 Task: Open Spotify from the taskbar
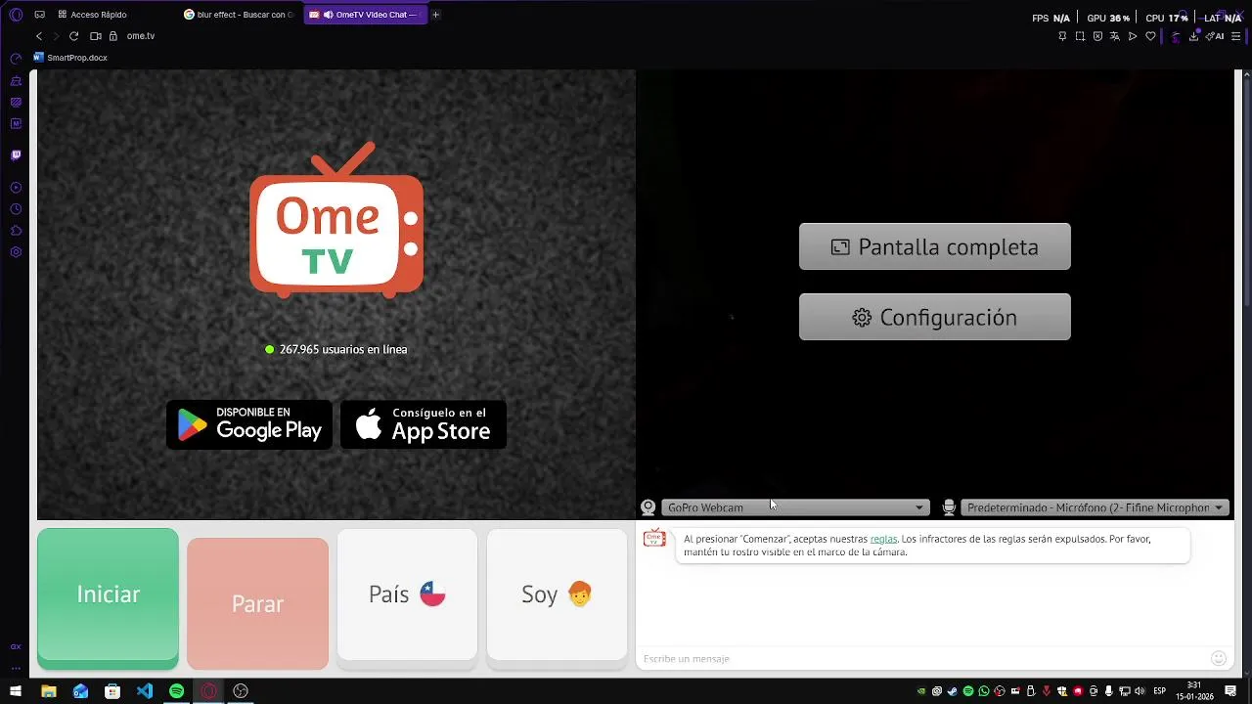tap(177, 691)
